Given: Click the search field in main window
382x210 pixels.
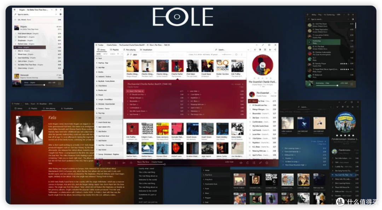Looking at the screenshot, I should click(x=231, y=49).
